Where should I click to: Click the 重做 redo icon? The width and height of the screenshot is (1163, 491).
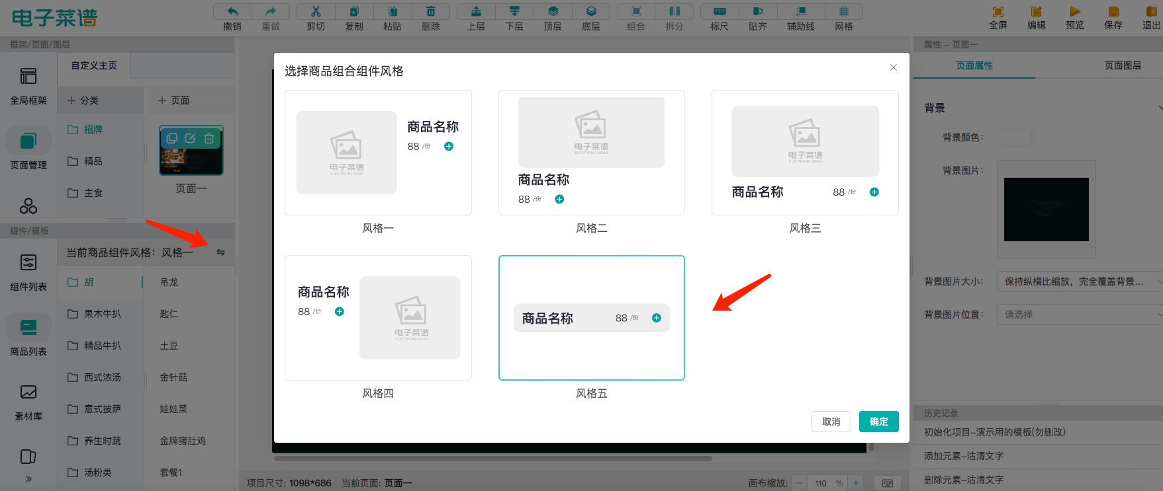click(271, 11)
